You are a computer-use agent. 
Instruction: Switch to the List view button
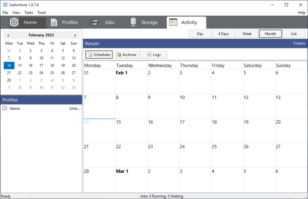coord(294,34)
